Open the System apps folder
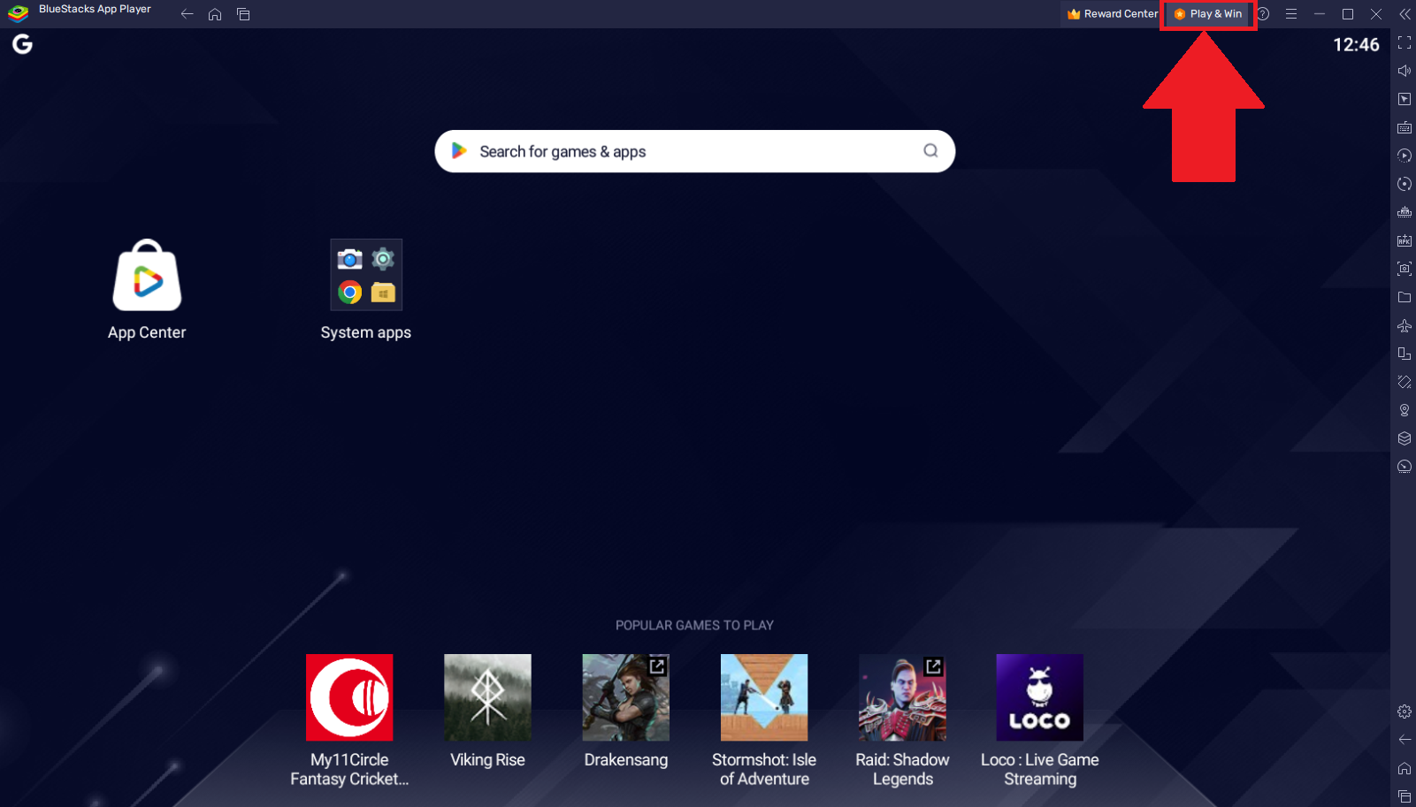Screen dimensions: 1416x807 pyautogui.click(x=366, y=290)
